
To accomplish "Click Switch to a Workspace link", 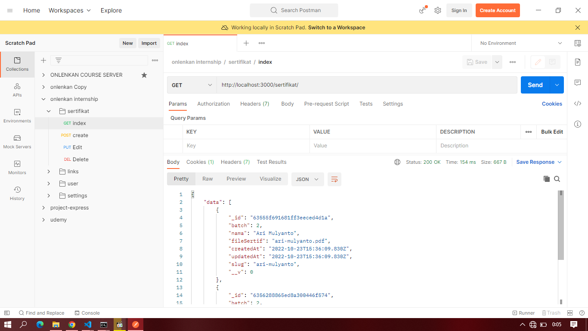I will 337,28.
